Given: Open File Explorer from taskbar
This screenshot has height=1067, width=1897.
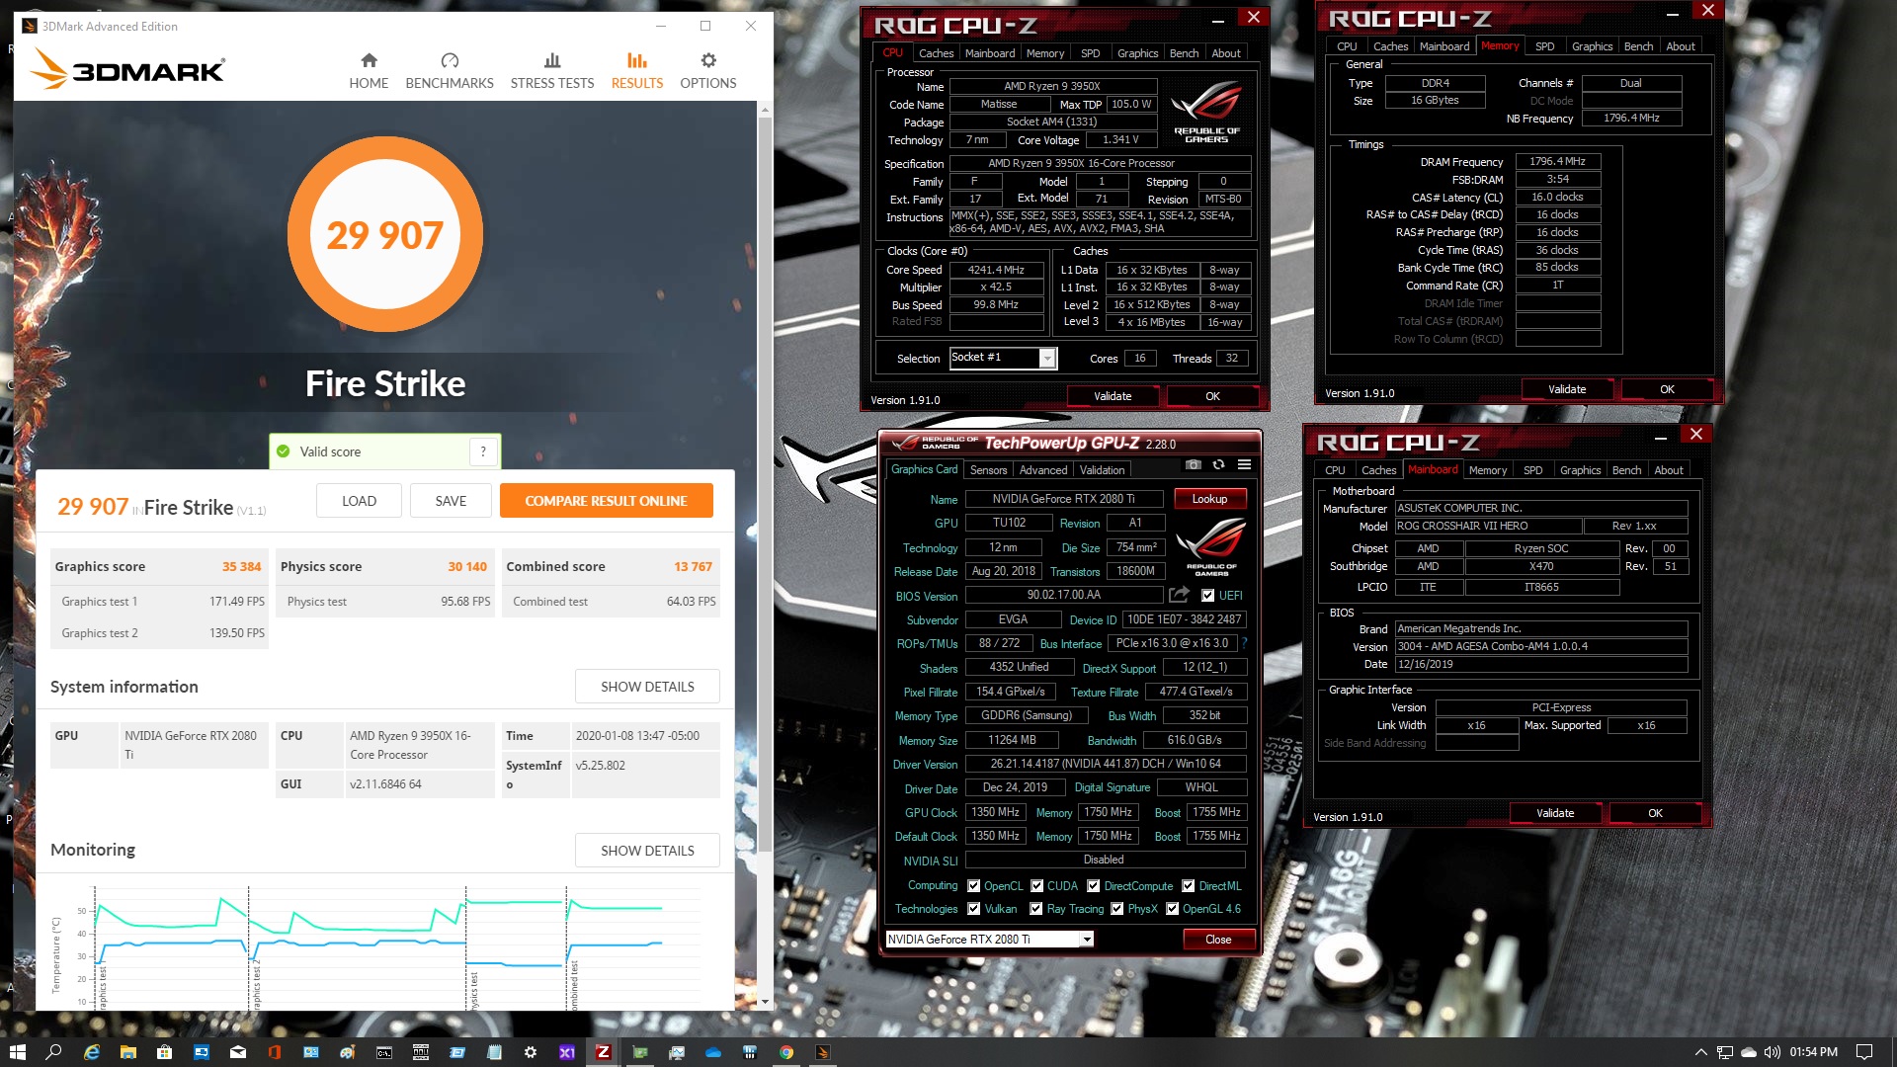Looking at the screenshot, I should tap(127, 1052).
